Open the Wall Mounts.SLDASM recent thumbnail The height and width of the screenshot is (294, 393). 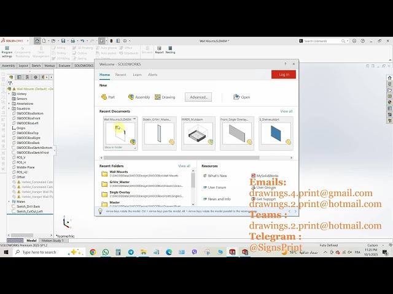(x=120, y=134)
